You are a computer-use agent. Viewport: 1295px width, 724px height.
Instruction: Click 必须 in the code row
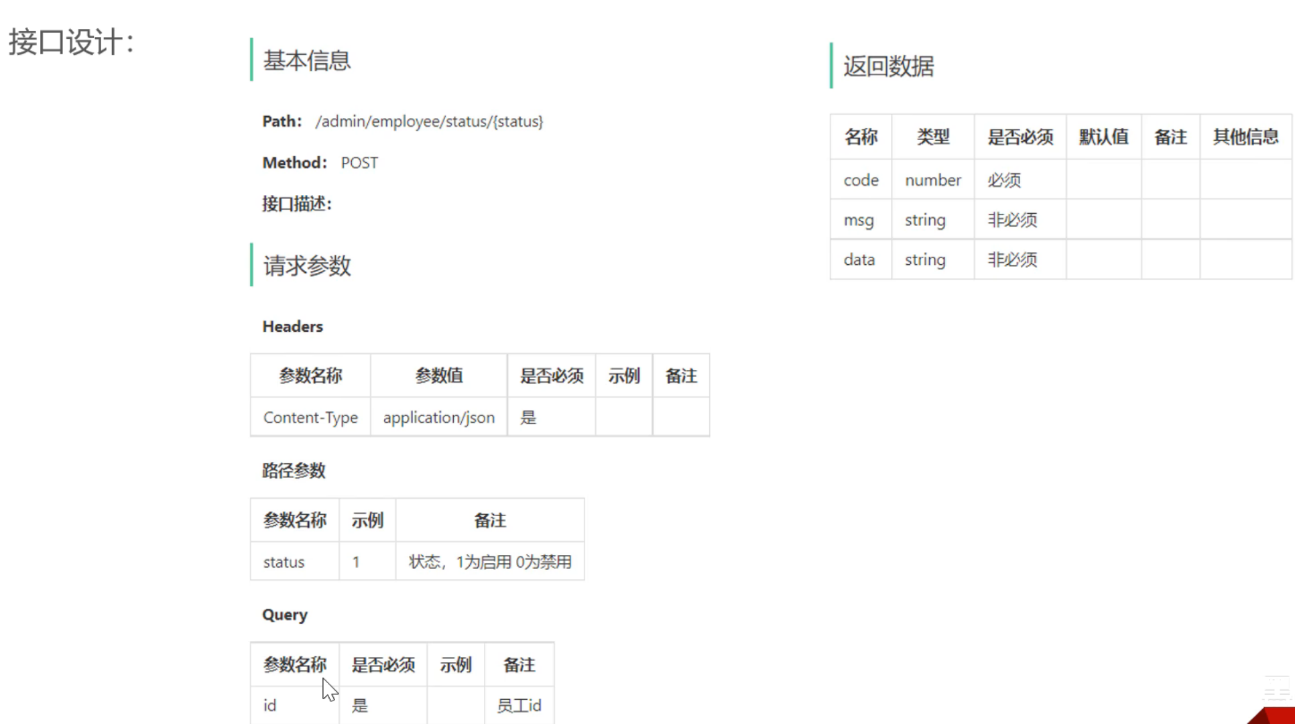[x=1004, y=180]
